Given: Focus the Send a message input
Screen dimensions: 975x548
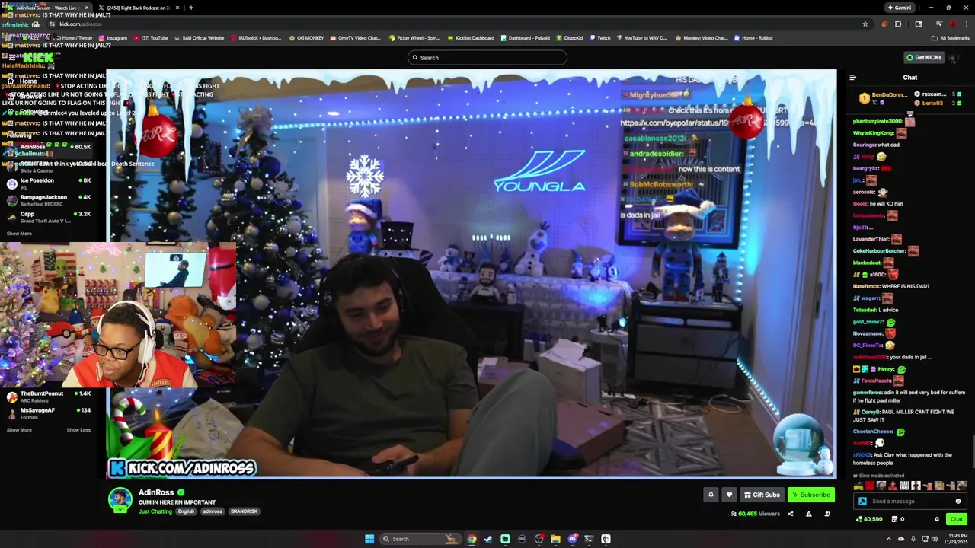Looking at the screenshot, I should 909,501.
